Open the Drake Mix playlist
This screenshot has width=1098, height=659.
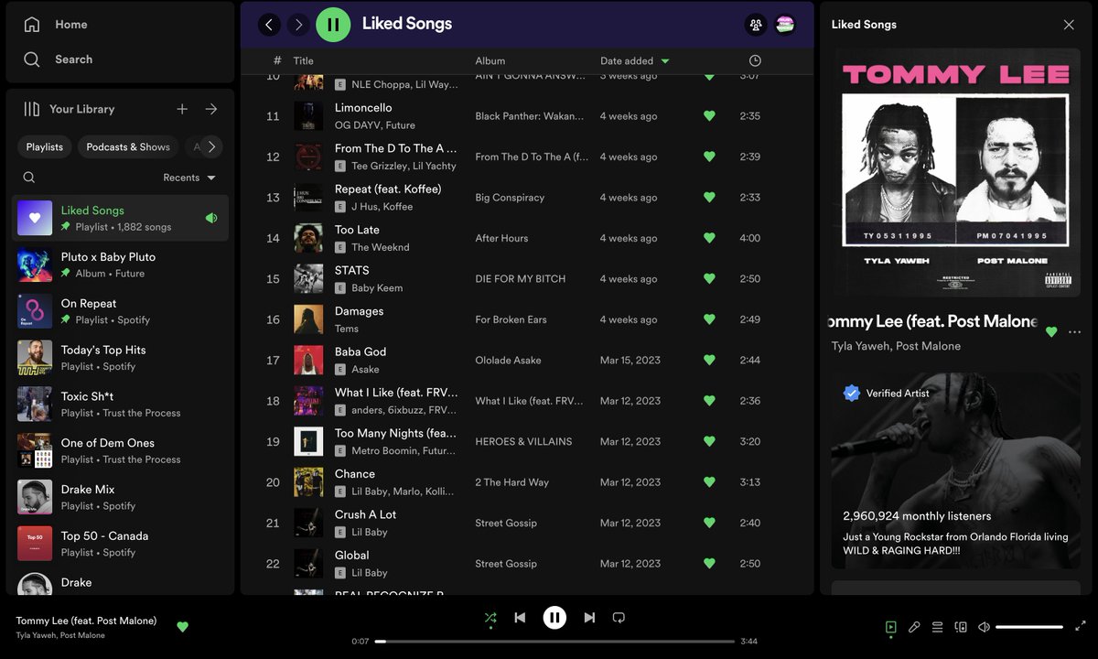(120, 497)
